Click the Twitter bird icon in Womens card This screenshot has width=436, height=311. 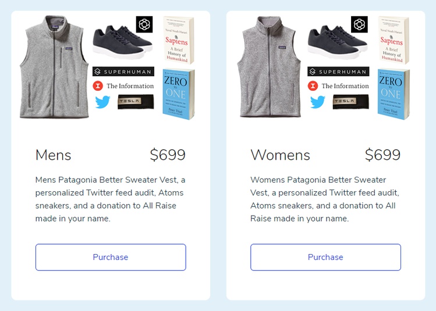pos(318,102)
